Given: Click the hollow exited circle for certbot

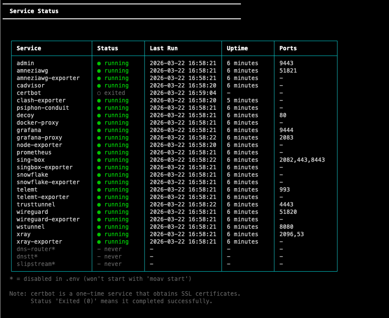Looking at the screenshot, I should pos(99,93).
